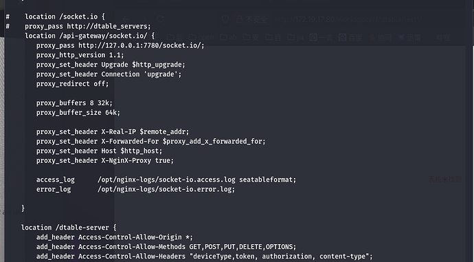Reload the page with the refresh icon
This screenshot has width=474, height=262.
[160, 19]
